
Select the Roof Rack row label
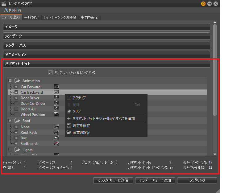(x=29, y=133)
